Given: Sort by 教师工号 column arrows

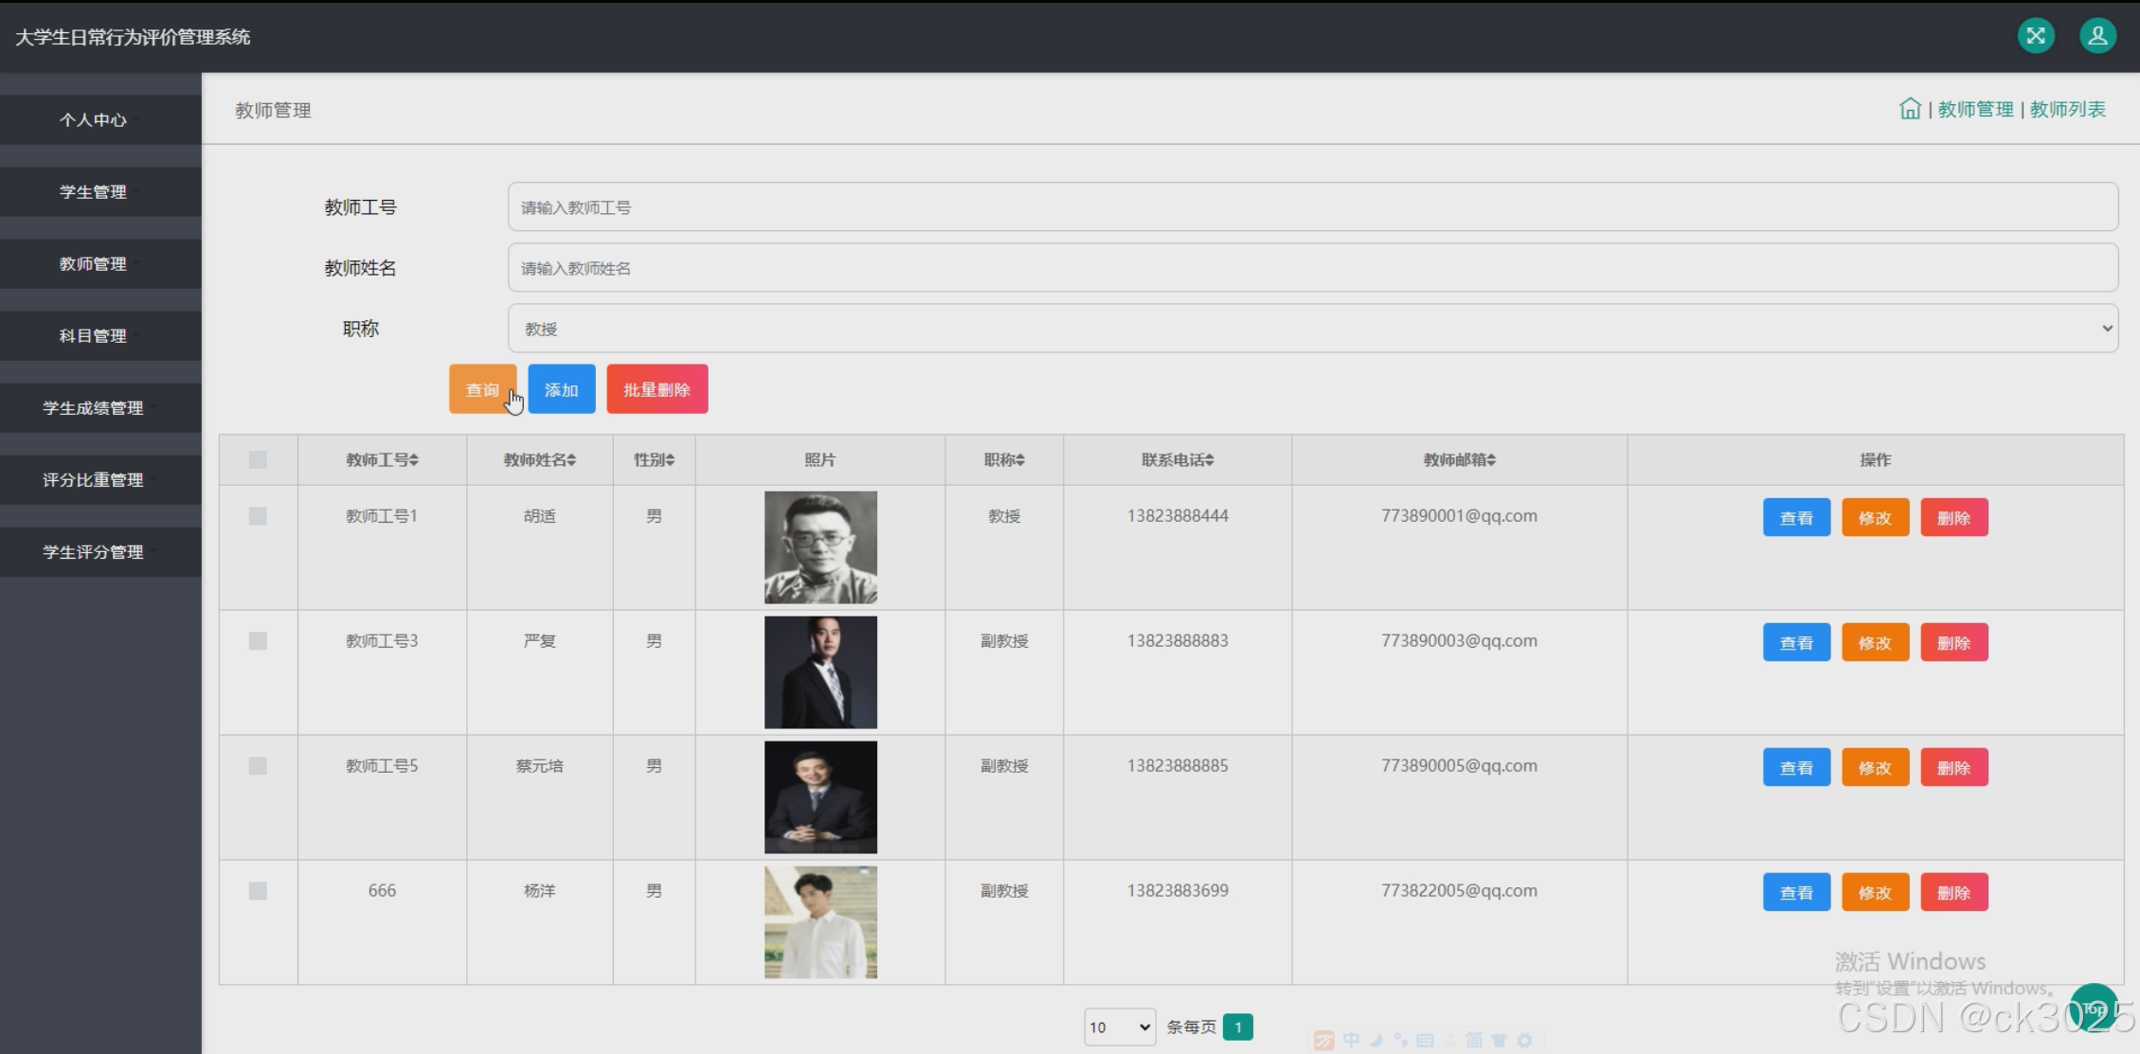Looking at the screenshot, I should [x=414, y=460].
